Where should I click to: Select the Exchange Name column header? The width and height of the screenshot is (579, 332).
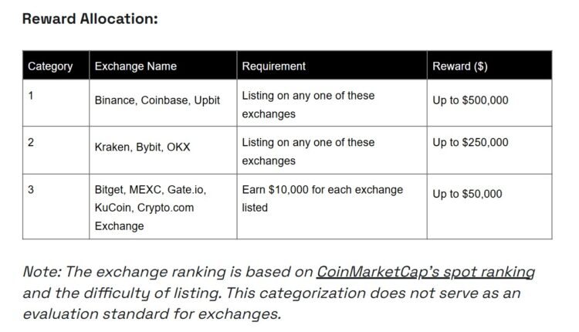click(x=135, y=66)
